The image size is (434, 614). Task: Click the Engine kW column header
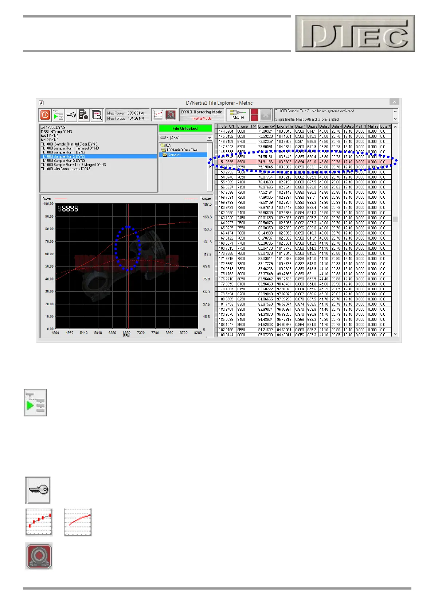[x=266, y=126]
